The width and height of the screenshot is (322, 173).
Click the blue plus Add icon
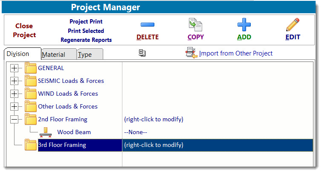click(244, 25)
